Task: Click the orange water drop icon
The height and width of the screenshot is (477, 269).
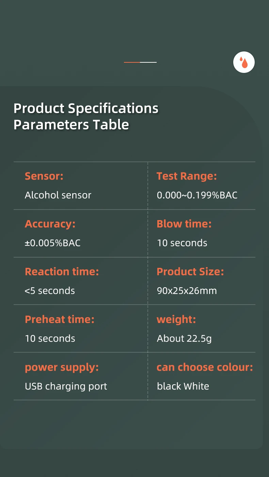Action: 244,62
